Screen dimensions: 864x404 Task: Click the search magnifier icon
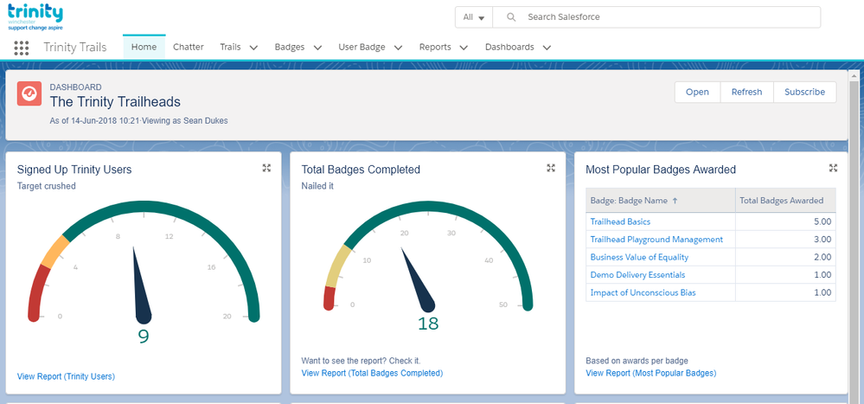511,17
